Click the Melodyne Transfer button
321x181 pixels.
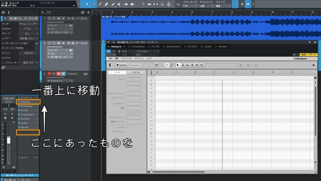[x=122, y=65]
